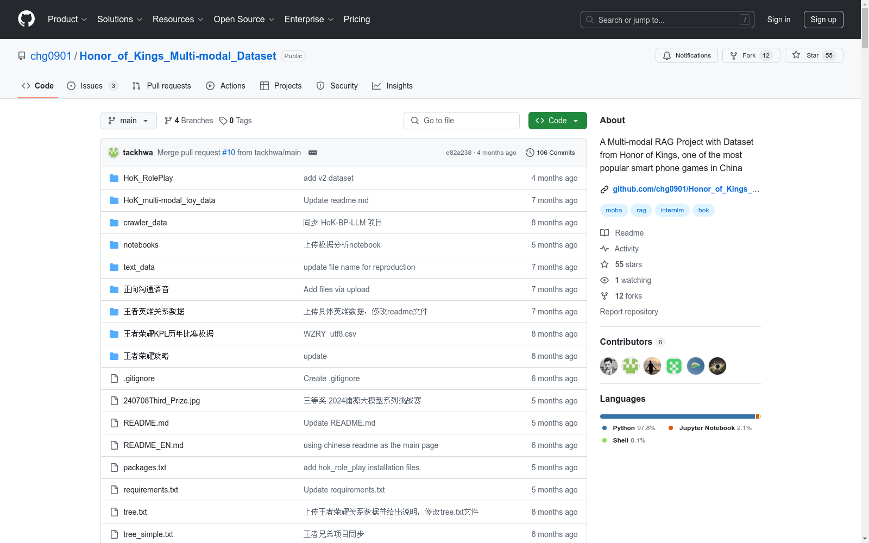Click the notebooks folder icon
The width and height of the screenshot is (869, 543).
pos(114,245)
